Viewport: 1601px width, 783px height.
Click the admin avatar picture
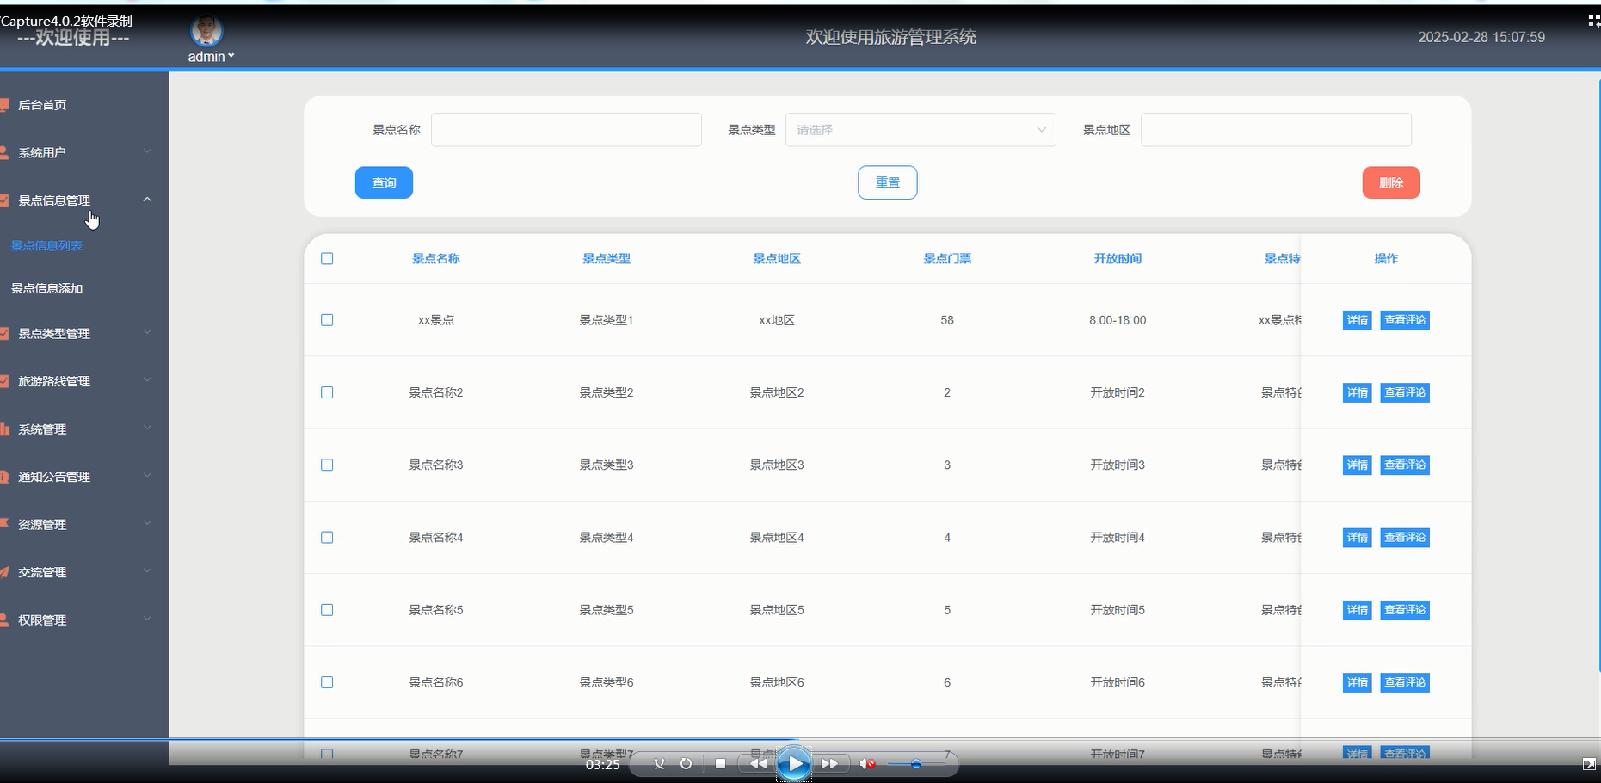click(x=206, y=31)
